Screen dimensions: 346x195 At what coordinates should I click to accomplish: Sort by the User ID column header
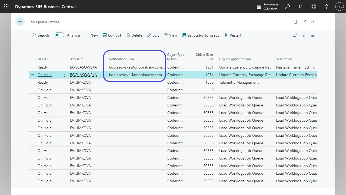click(x=76, y=59)
